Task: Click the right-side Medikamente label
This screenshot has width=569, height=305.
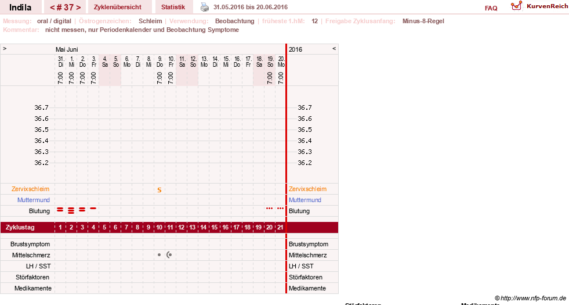Action: pyautogui.click(x=307, y=288)
